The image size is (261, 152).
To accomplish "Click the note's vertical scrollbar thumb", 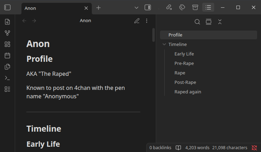I will coord(153,35).
